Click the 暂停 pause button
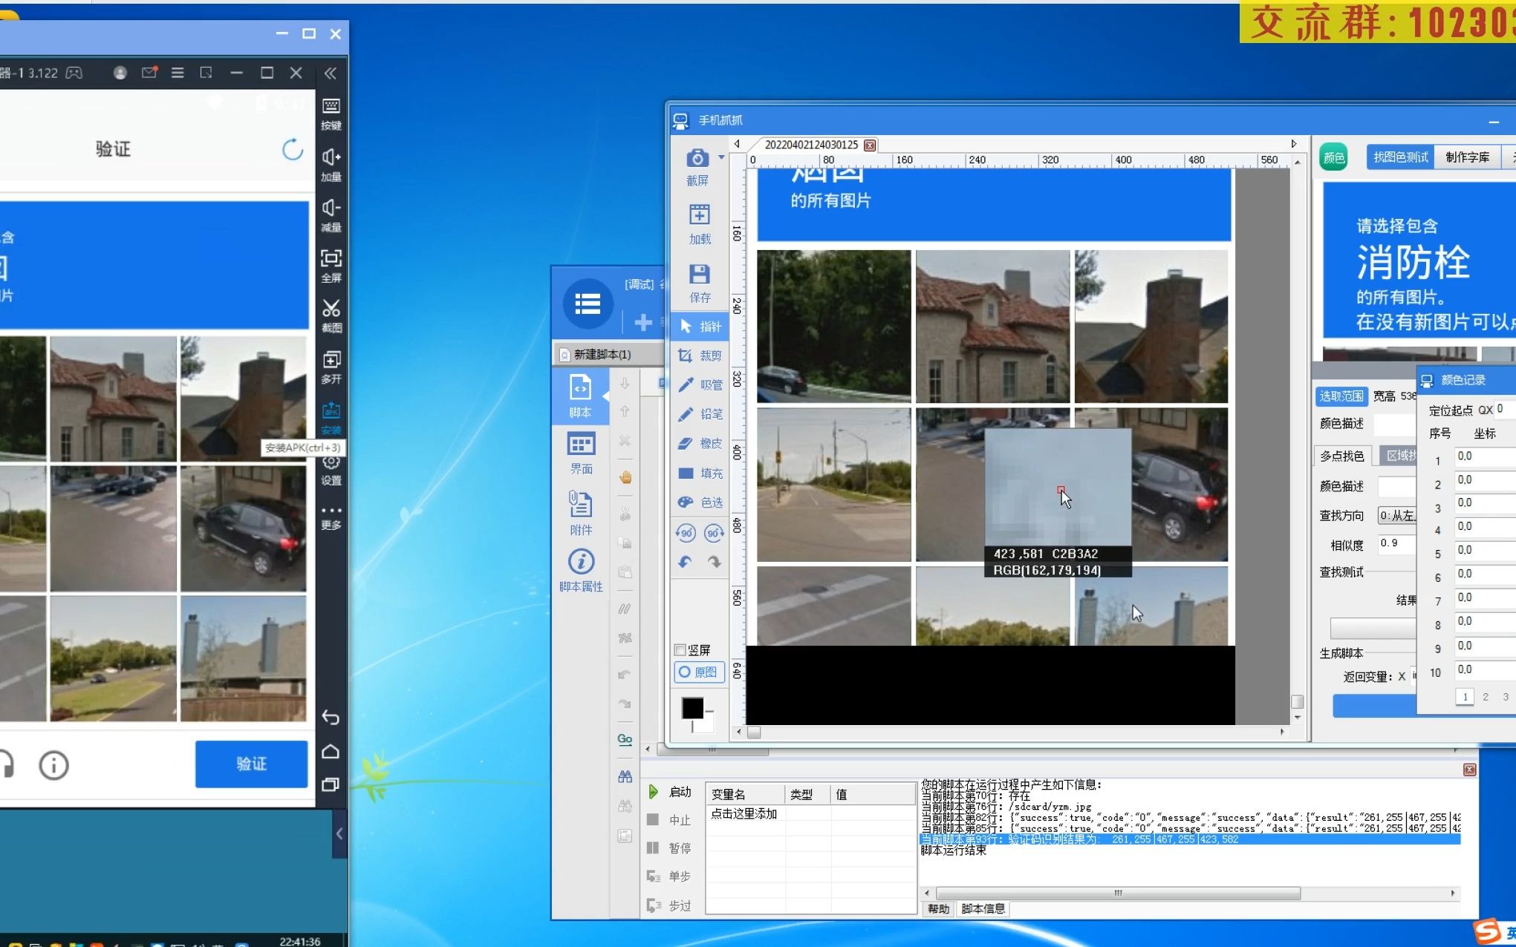Image resolution: width=1516 pixels, height=947 pixels. pyautogui.click(x=671, y=848)
